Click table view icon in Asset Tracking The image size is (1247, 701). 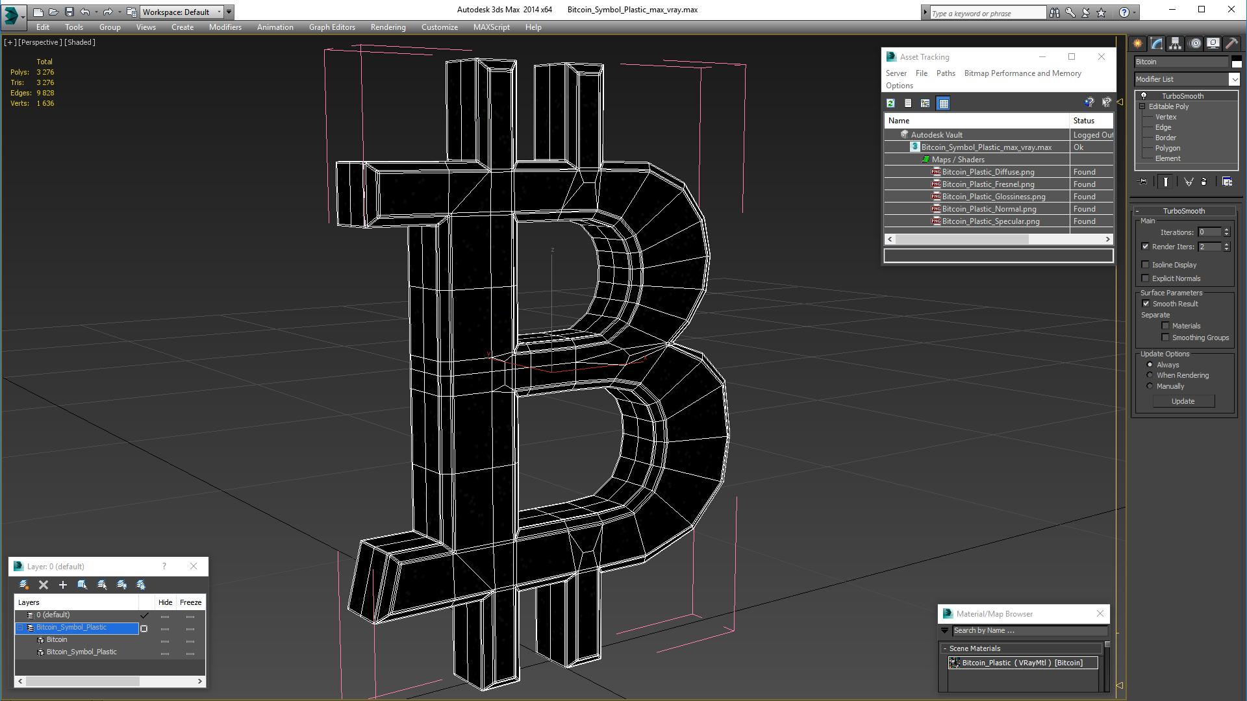pyautogui.click(x=944, y=103)
